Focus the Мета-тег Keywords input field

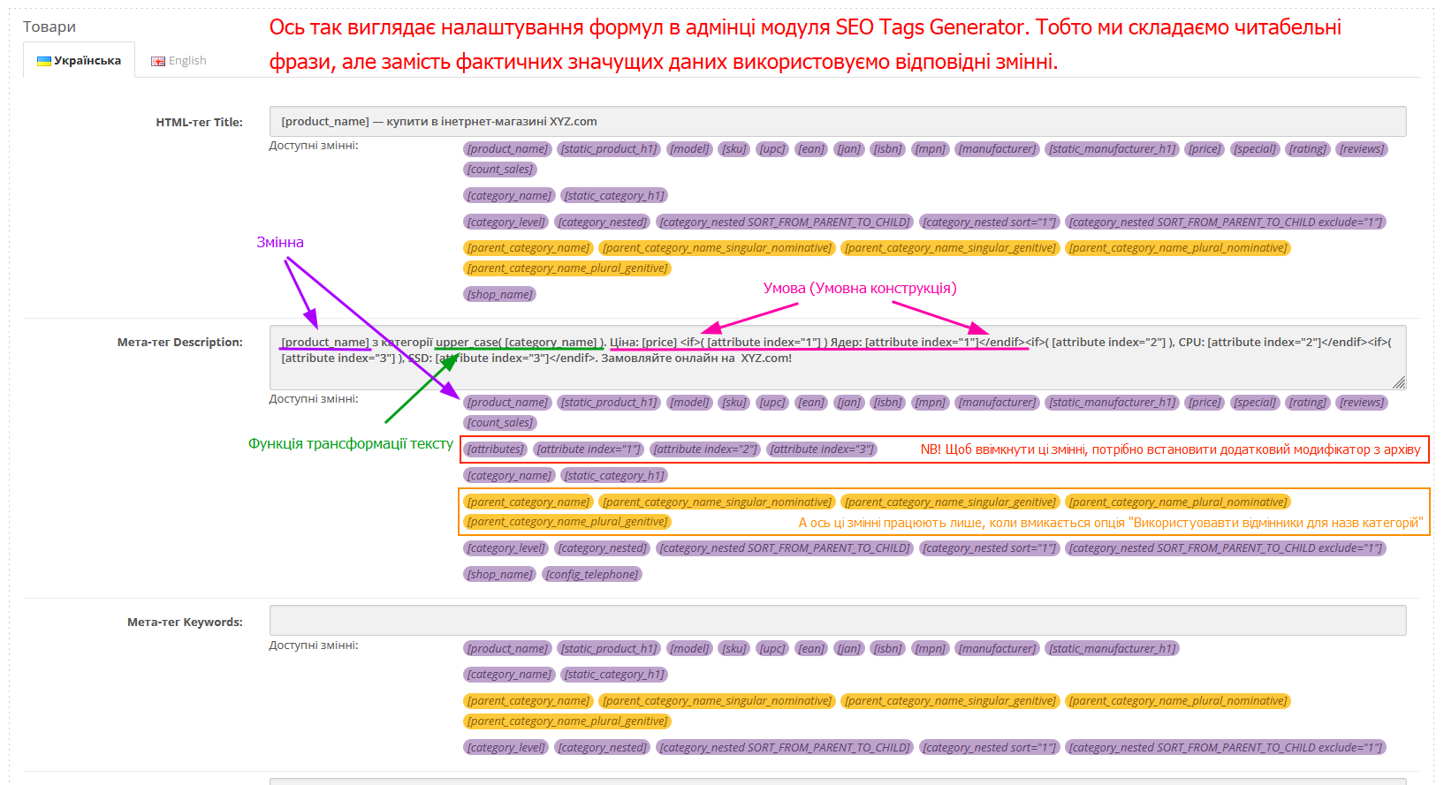point(838,621)
